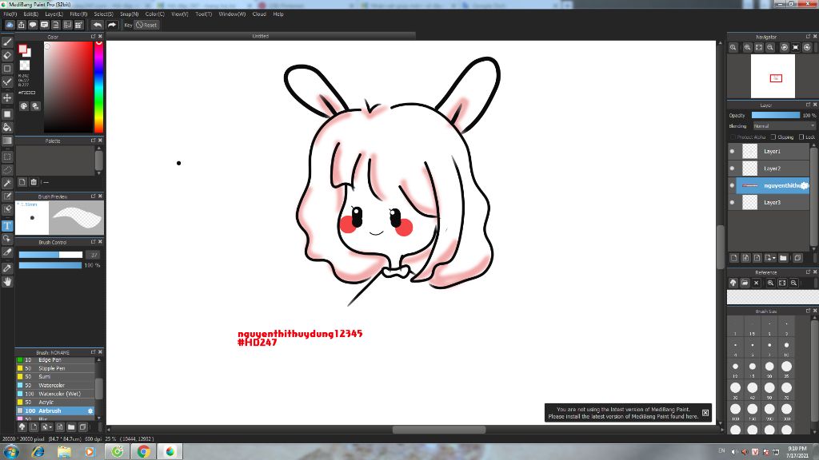Click the horizontal canvas scrollbar
Viewport: 819px width, 460px height.
point(439,430)
